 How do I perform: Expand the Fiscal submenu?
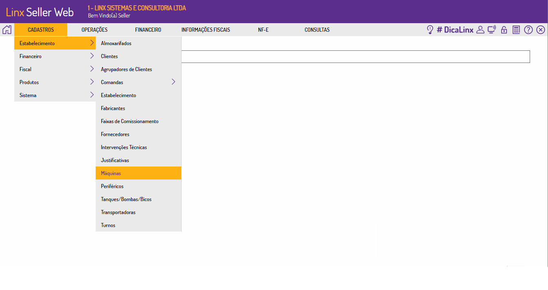coord(55,69)
